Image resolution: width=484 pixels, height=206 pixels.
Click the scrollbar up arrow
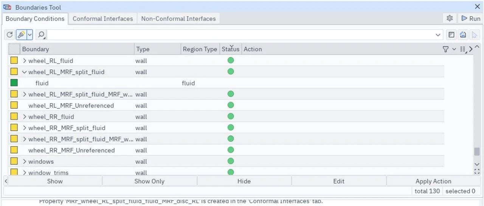[477, 47]
